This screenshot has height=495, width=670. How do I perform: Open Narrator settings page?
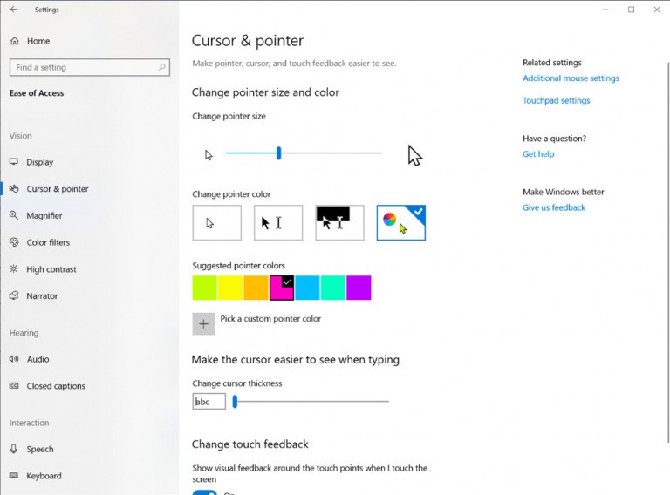[x=42, y=296]
